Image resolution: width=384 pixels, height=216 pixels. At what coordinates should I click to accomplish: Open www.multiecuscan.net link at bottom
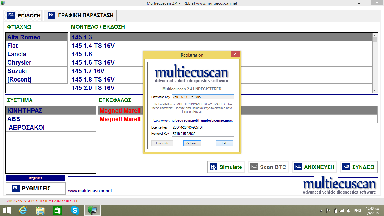[x=90, y=191]
